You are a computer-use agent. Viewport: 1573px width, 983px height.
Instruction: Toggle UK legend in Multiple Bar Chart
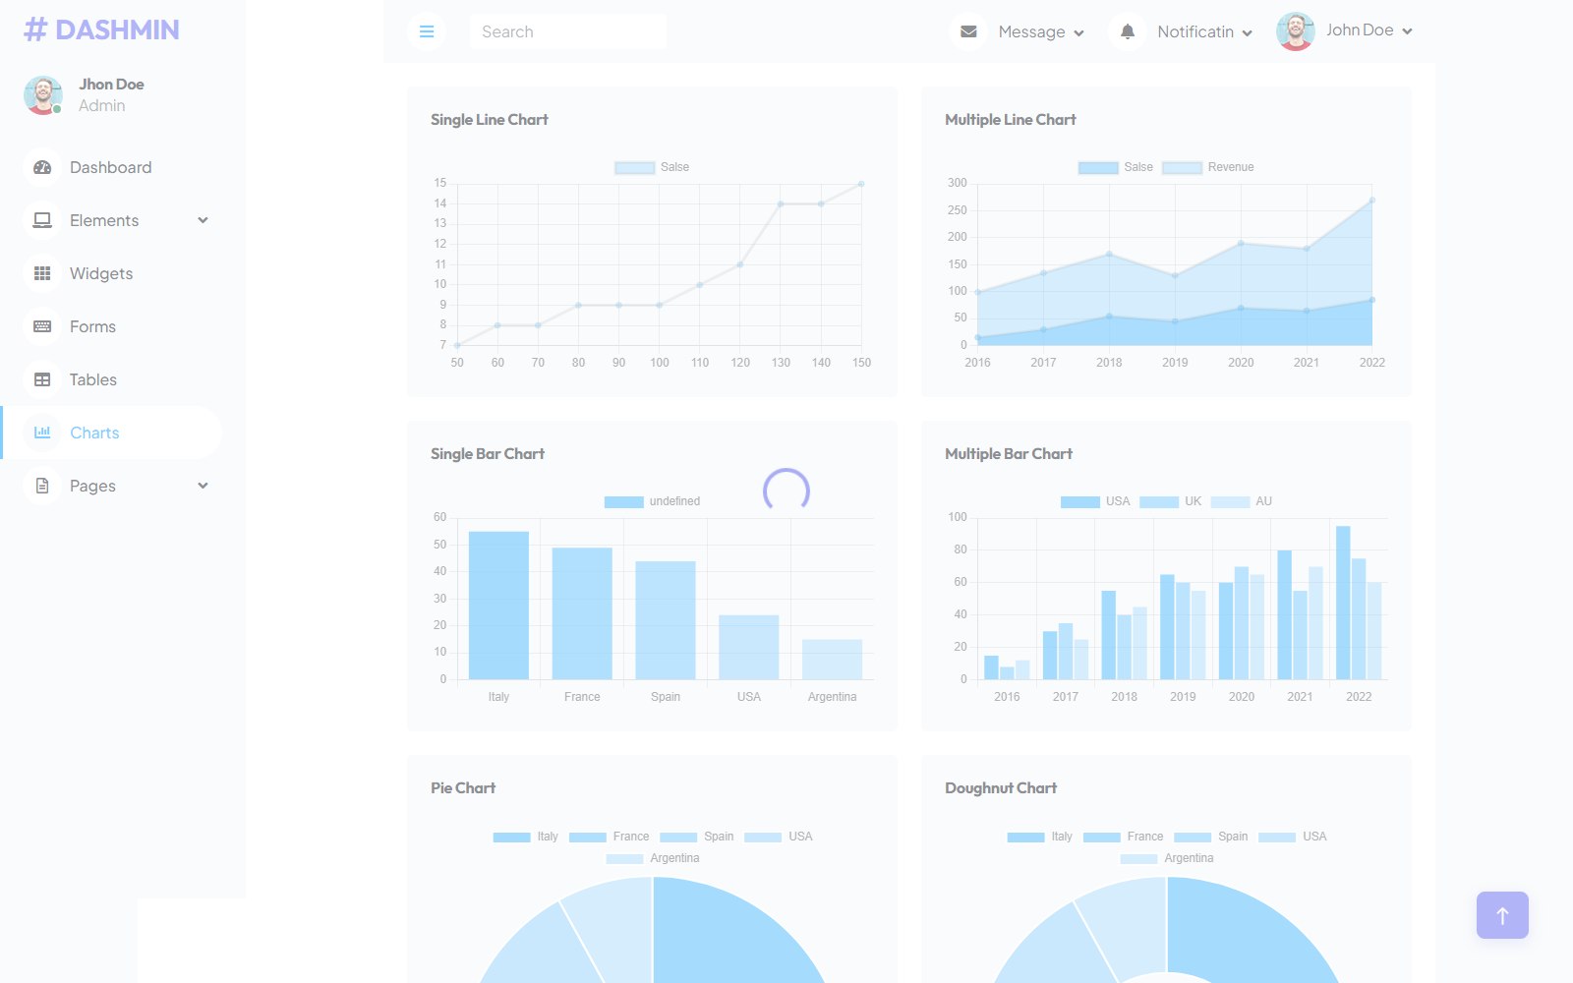coord(1171,501)
